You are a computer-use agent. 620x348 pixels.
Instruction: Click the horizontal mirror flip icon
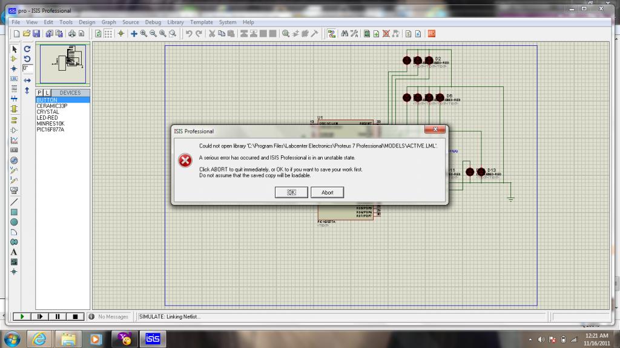[x=27, y=80]
